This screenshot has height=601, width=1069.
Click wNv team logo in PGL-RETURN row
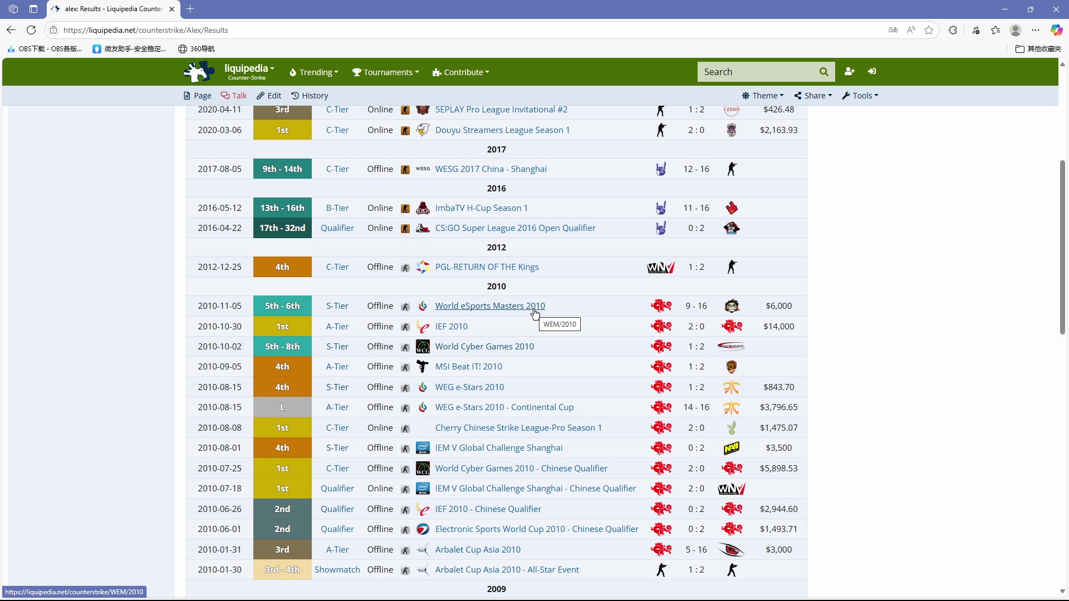tap(661, 267)
